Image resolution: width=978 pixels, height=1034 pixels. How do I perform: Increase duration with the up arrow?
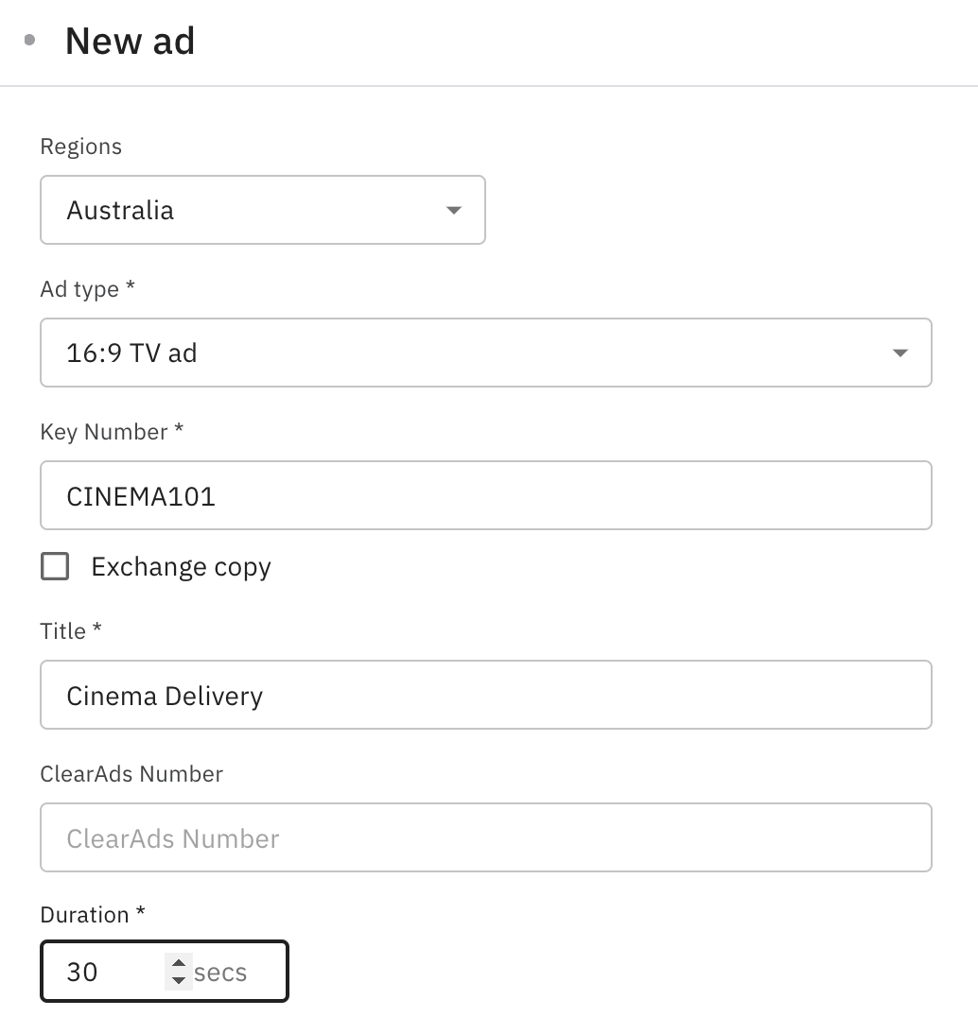pyautogui.click(x=178, y=963)
